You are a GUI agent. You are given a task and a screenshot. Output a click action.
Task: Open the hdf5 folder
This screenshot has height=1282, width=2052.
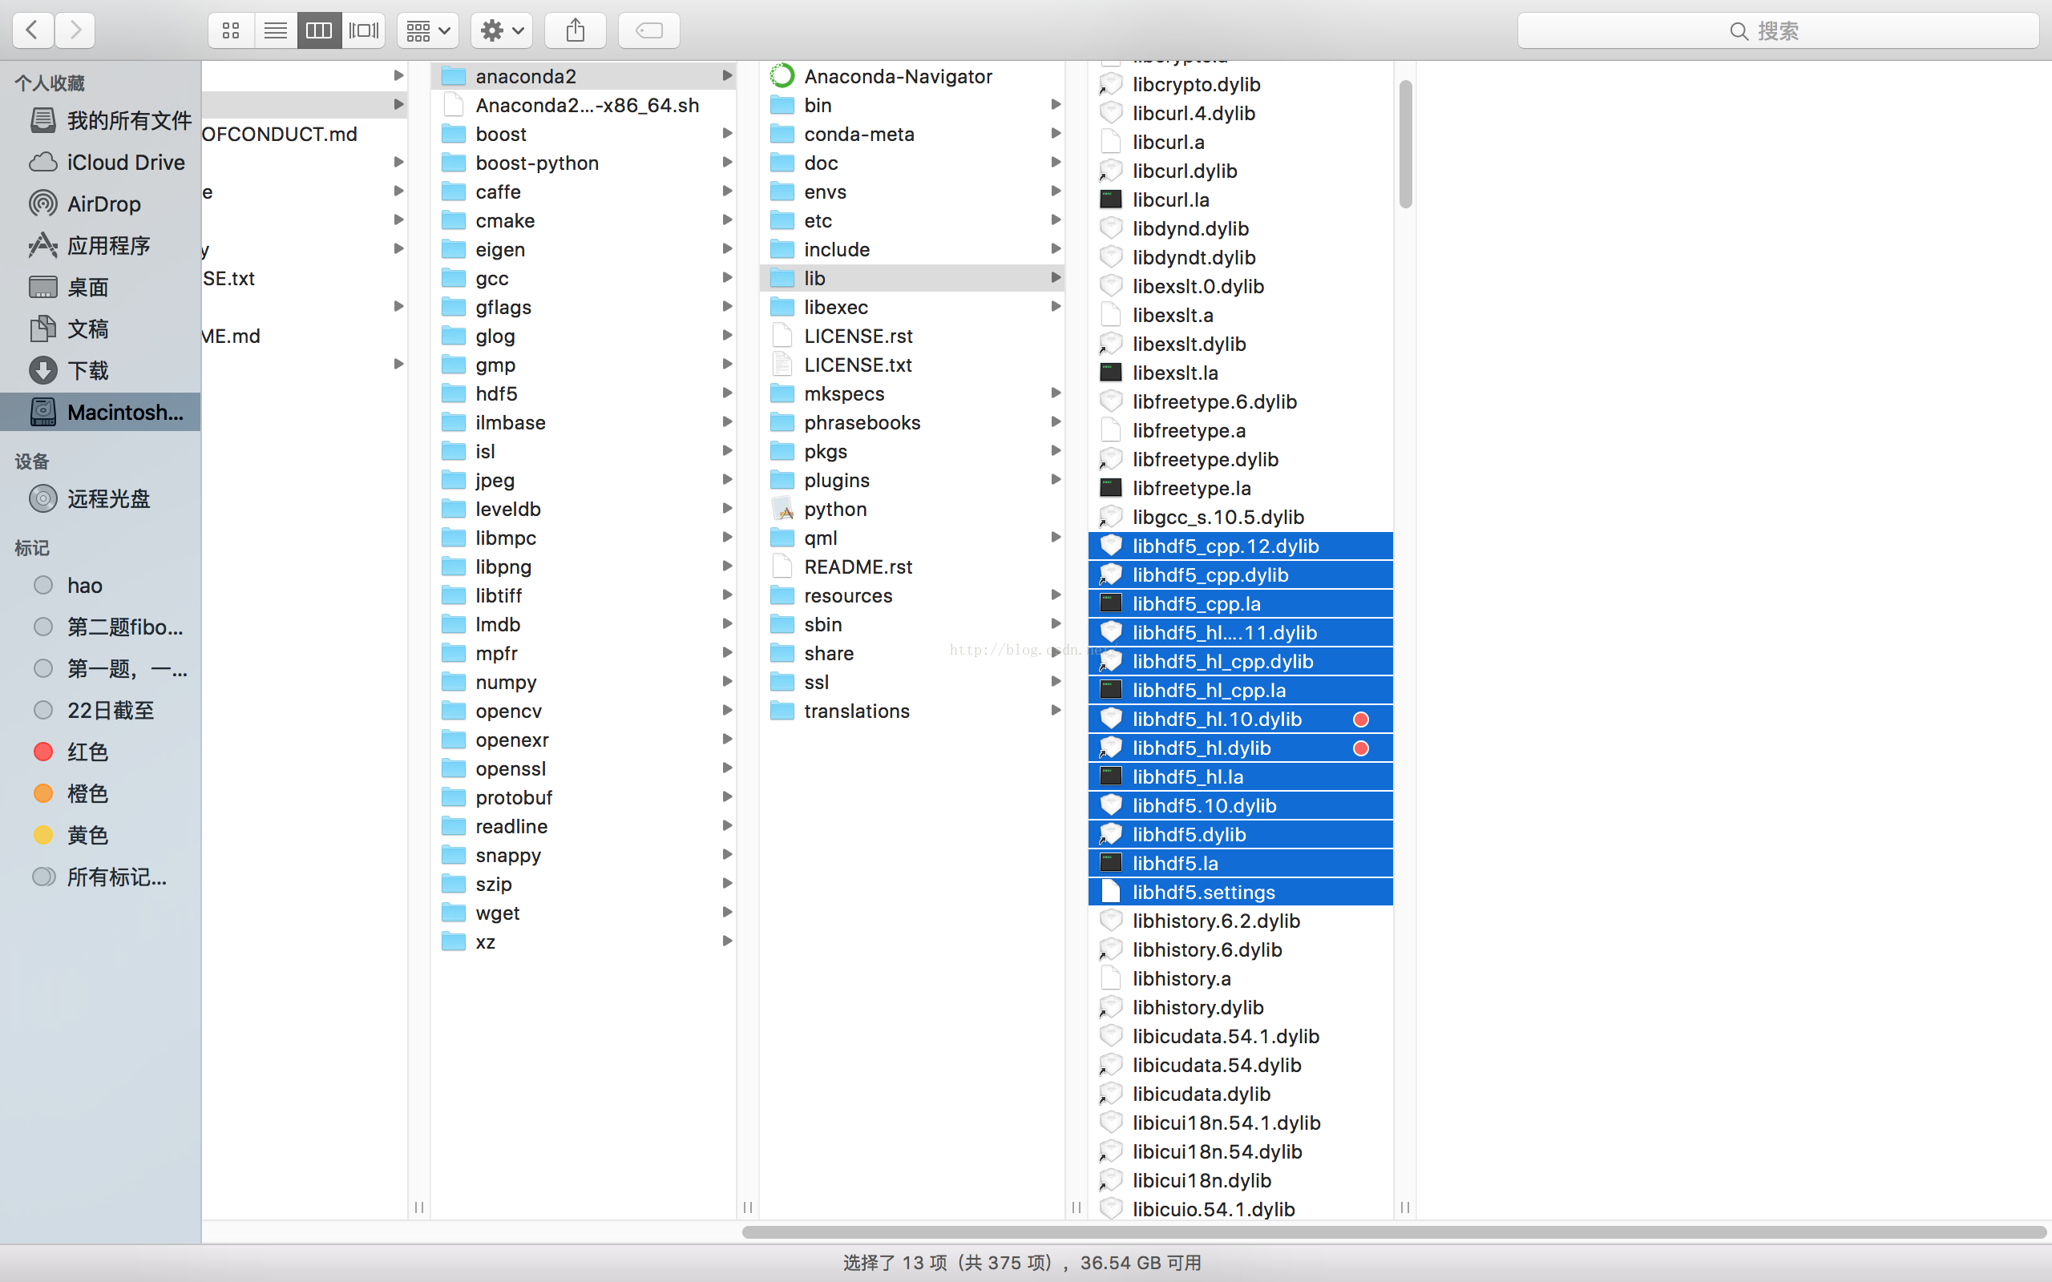(584, 393)
